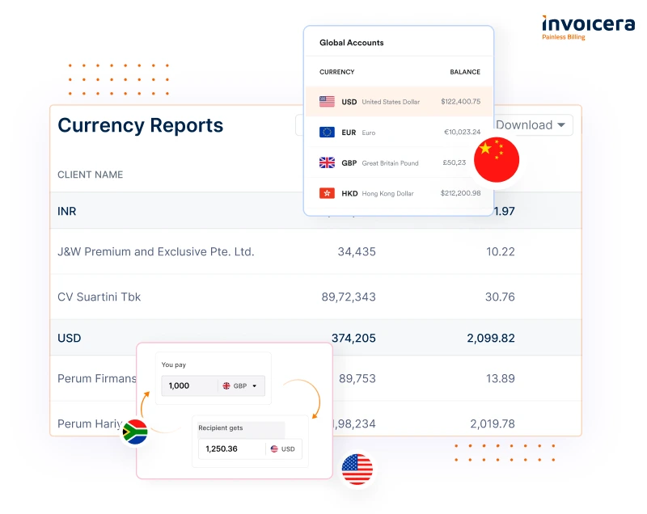Click the Hong Kong flag icon in HKD row
This screenshot has height=514, width=647.
327,193
